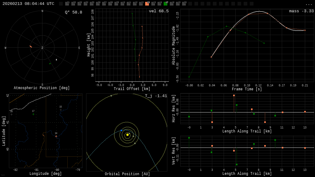Open the three-dot overflow menu
The height and width of the screenshot is (177, 315).
click(309, 4)
